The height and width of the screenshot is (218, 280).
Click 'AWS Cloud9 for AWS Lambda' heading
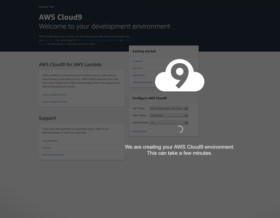point(70,65)
